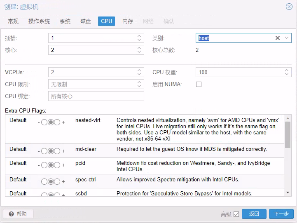
Task: Clear the 类别 host selection with X icon
Action: click(x=278, y=38)
